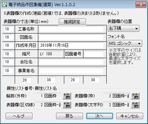
Task: Click the row height field beside 事業者名
Action: click(x=9, y=71)
